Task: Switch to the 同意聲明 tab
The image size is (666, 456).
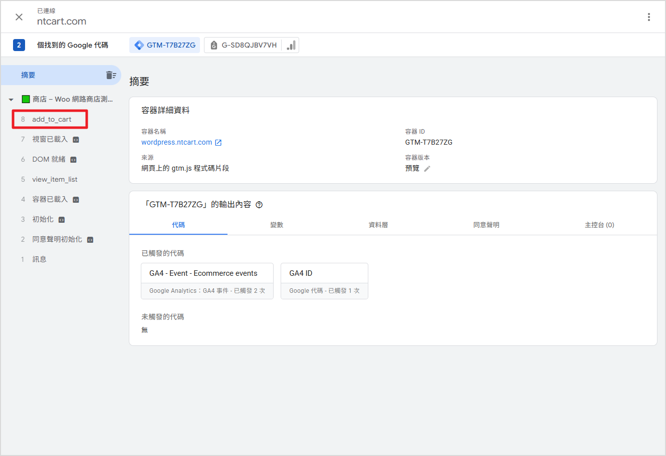Action: pyautogui.click(x=486, y=225)
